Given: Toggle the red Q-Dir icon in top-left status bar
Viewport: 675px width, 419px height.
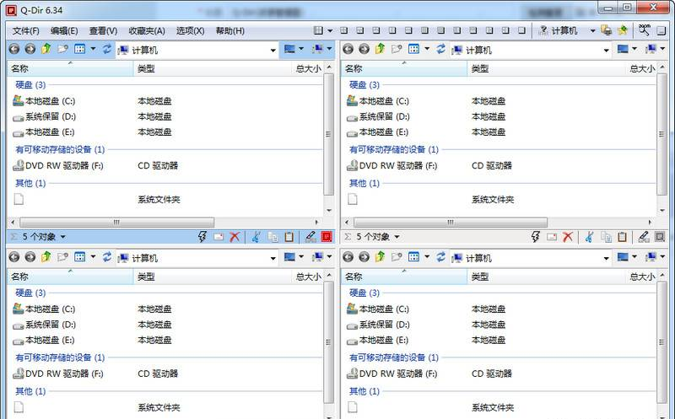Looking at the screenshot, I should [327, 238].
